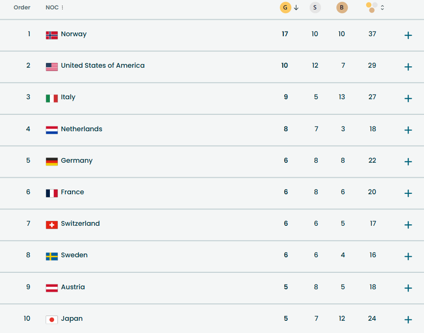This screenshot has height=333, width=424.
Task: Expand the Netherlands row details
Action: [408, 130]
